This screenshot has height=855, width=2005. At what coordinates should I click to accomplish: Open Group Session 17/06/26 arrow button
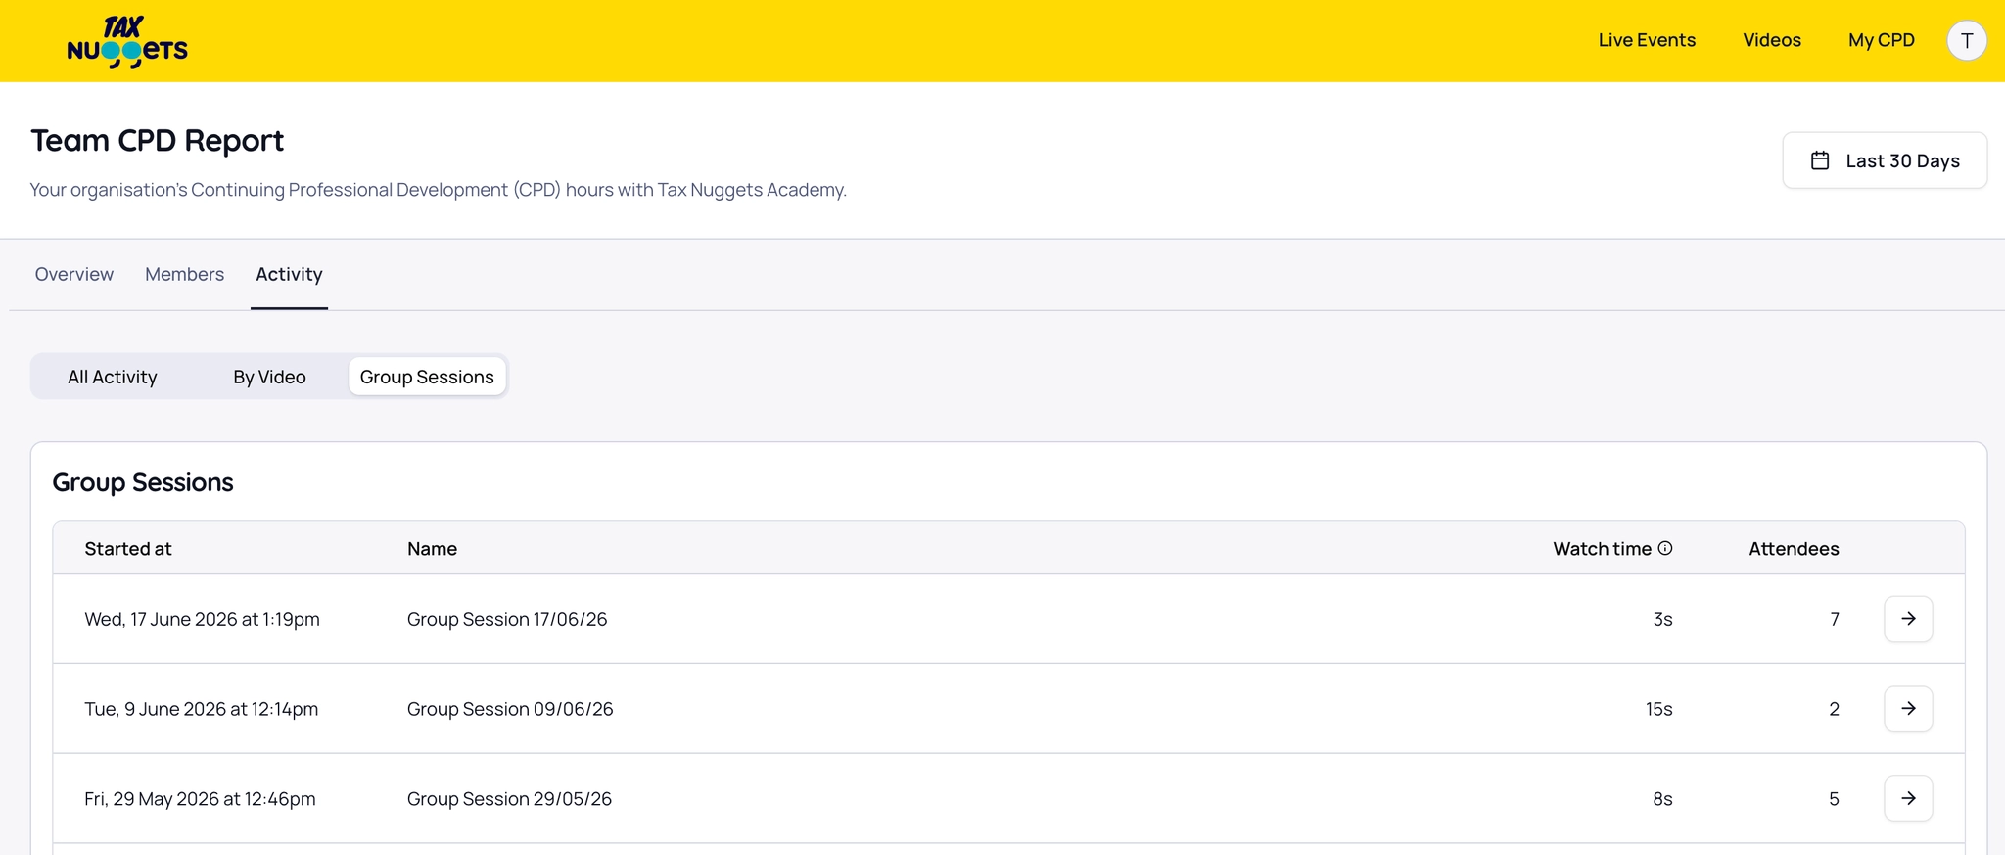coord(1908,619)
